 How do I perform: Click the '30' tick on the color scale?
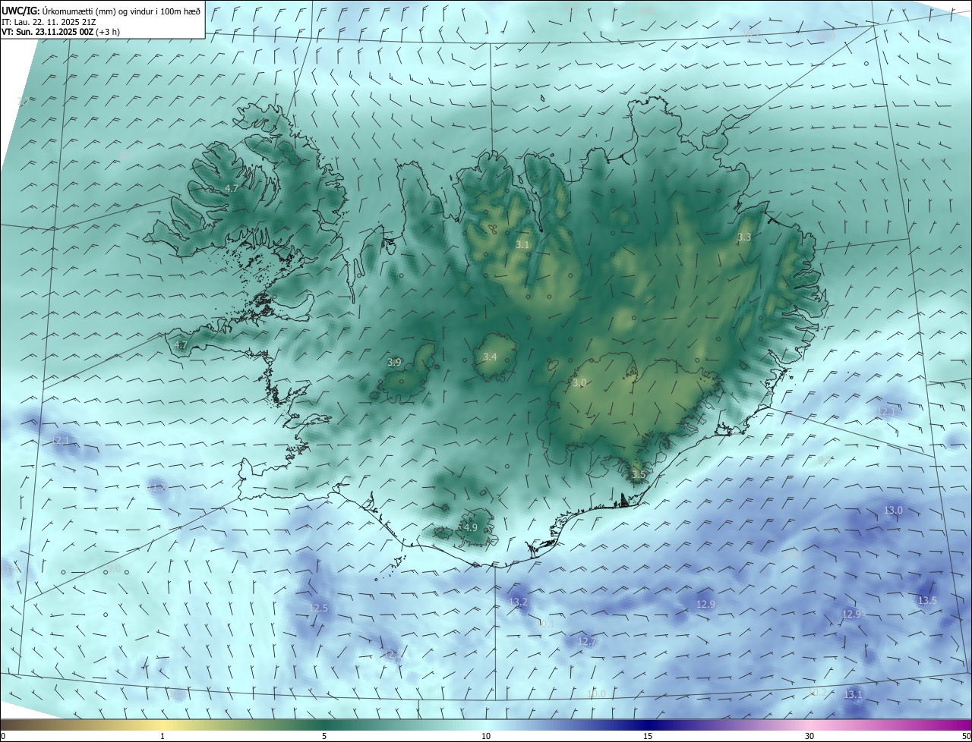click(809, 736)
